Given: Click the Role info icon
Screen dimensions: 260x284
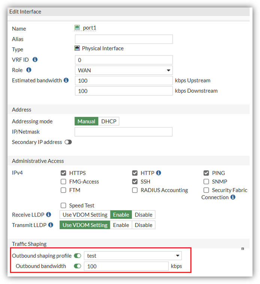Looking at the screenshot, I should tap(29, 70).
